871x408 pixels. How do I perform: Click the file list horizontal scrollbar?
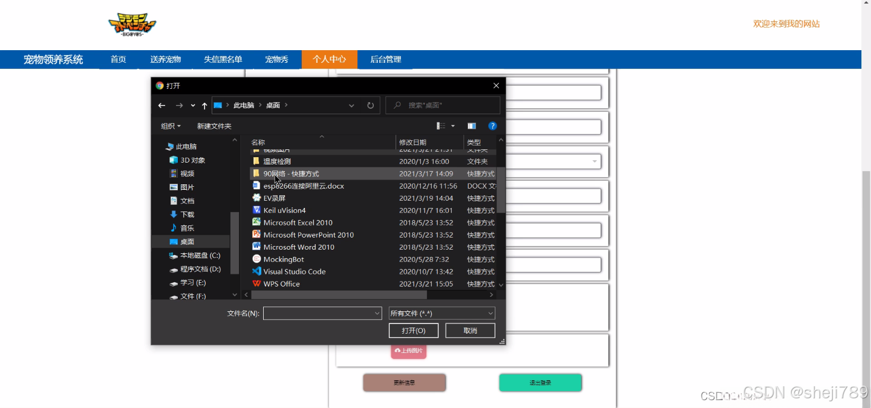coord(339,295)
